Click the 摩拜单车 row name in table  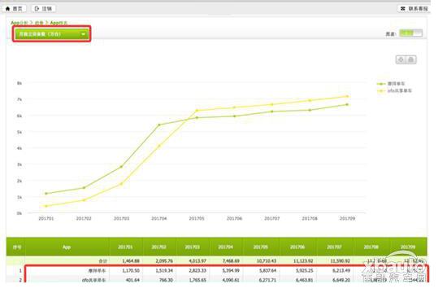(x=97, y=270)
